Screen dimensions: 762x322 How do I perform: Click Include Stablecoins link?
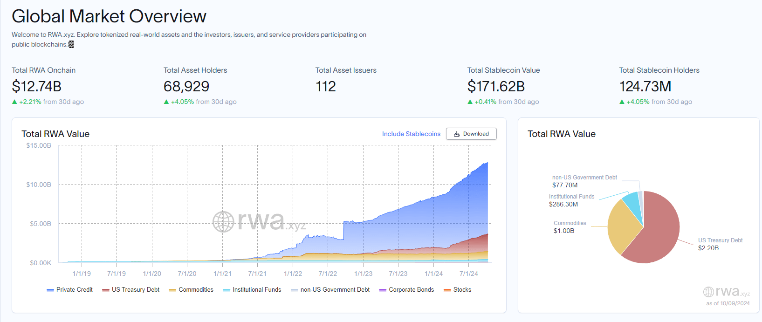tap(411, 134)
